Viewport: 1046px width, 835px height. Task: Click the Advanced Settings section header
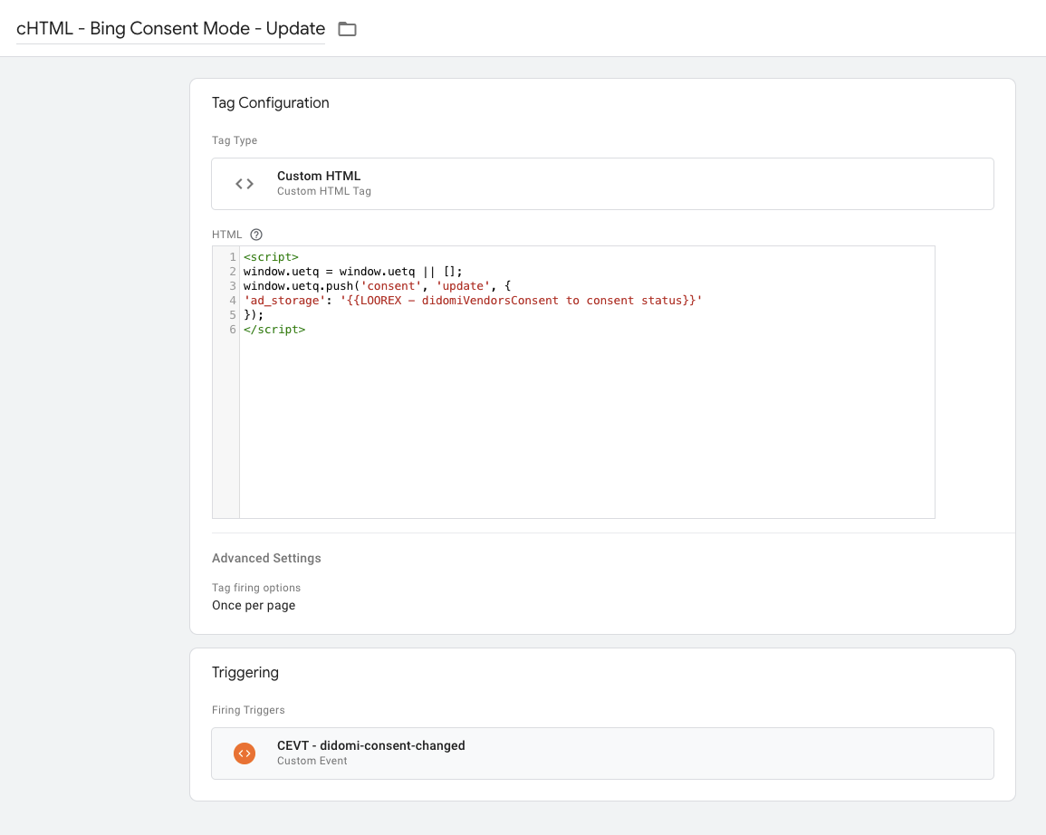[266, 558]
